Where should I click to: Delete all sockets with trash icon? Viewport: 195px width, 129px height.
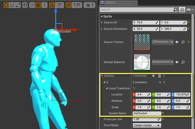coord(160,76)
